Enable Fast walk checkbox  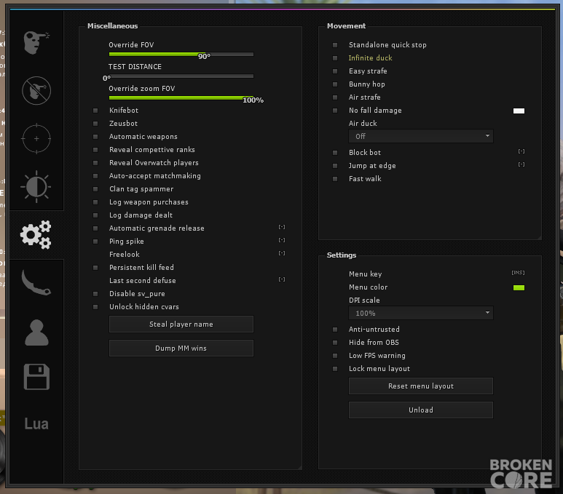pos(335,179)
